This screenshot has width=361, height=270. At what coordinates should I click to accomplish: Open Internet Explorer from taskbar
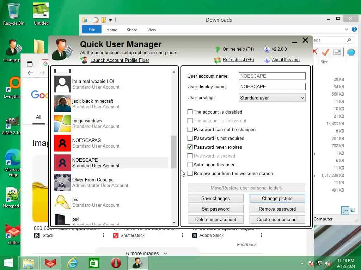click(x=72, y=263)
